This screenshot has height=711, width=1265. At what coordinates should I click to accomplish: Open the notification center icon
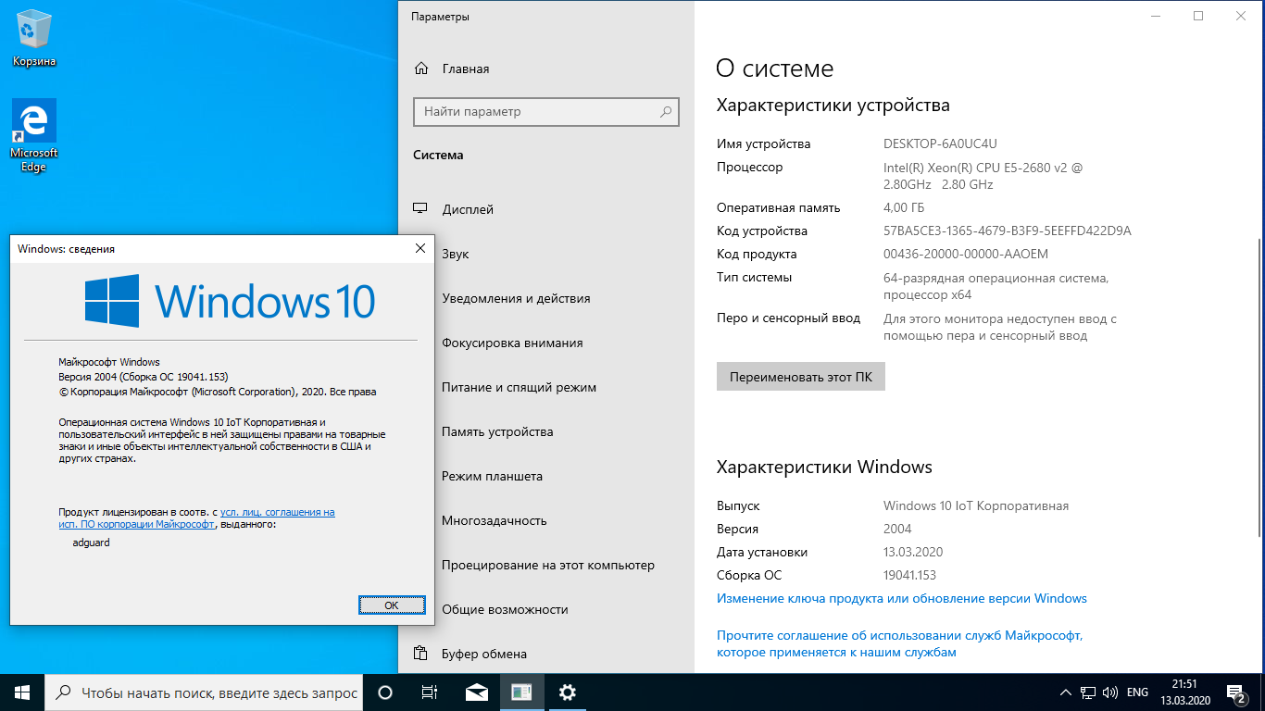pos(1237,692)
